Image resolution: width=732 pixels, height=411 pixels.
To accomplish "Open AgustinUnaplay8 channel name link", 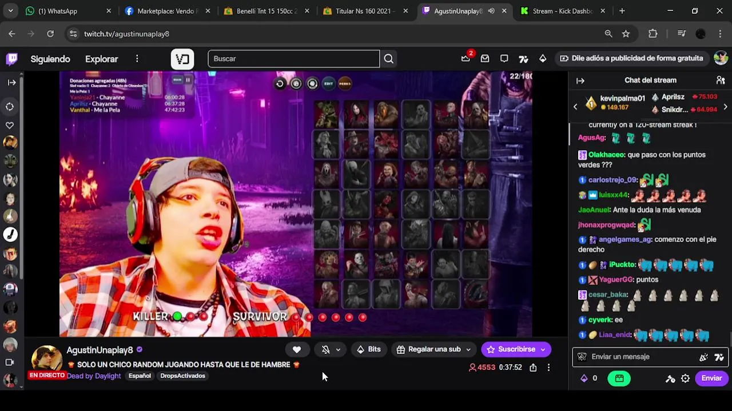I will click(100, 350).
